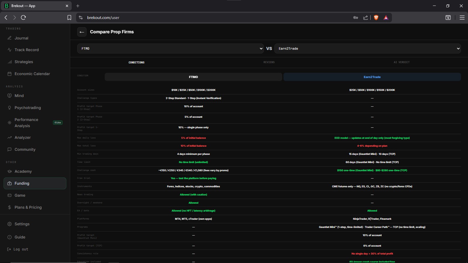Select the Brekout — App browser tab
The height and width of the screenshot is (263, 468).
click(36, 6)
